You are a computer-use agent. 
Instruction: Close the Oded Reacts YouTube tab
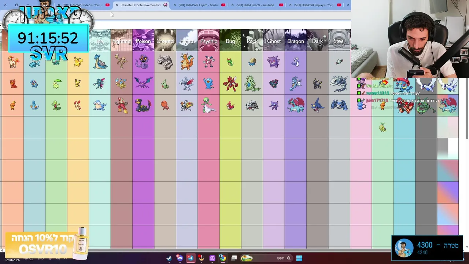(232, 5)
